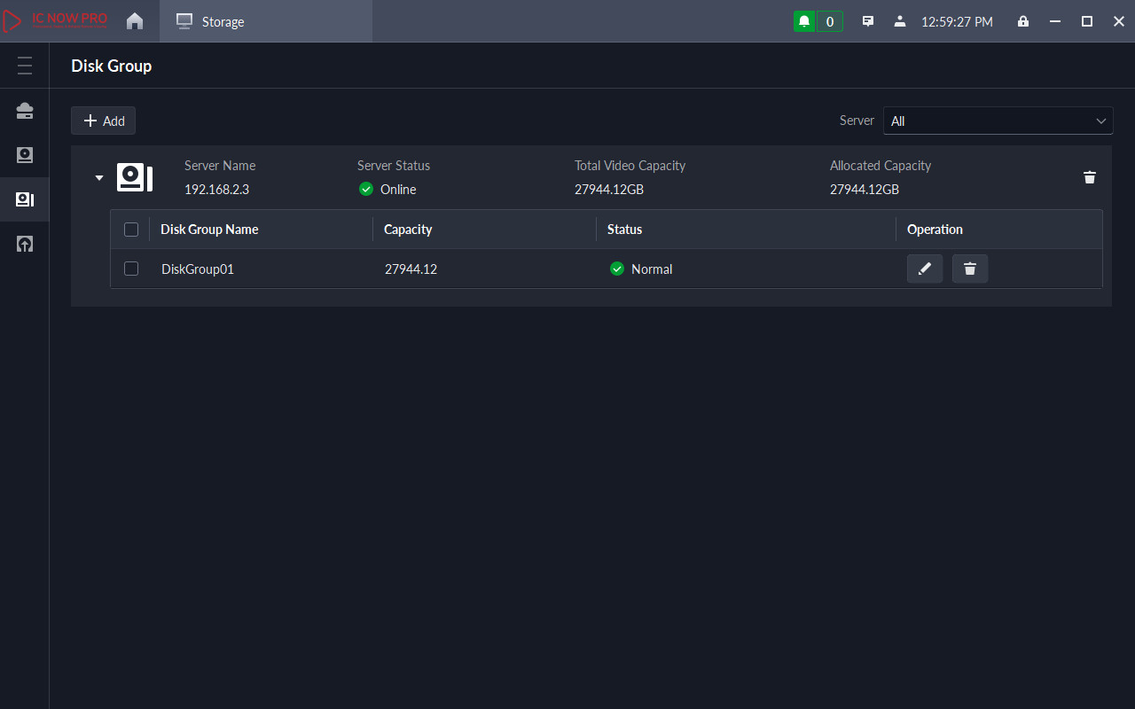
Task: Click the Operation column header
Action: tap(935, 230)
